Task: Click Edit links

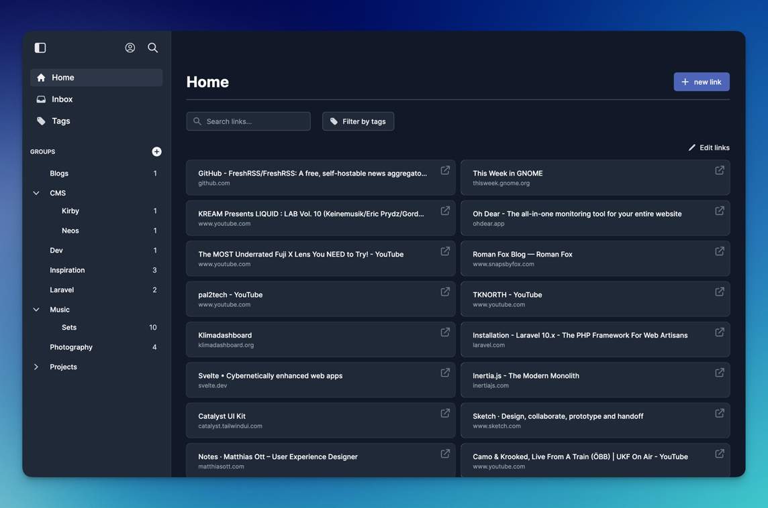Action: click(709, 147)
